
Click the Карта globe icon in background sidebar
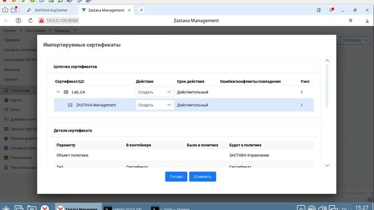tap(6, 100)
